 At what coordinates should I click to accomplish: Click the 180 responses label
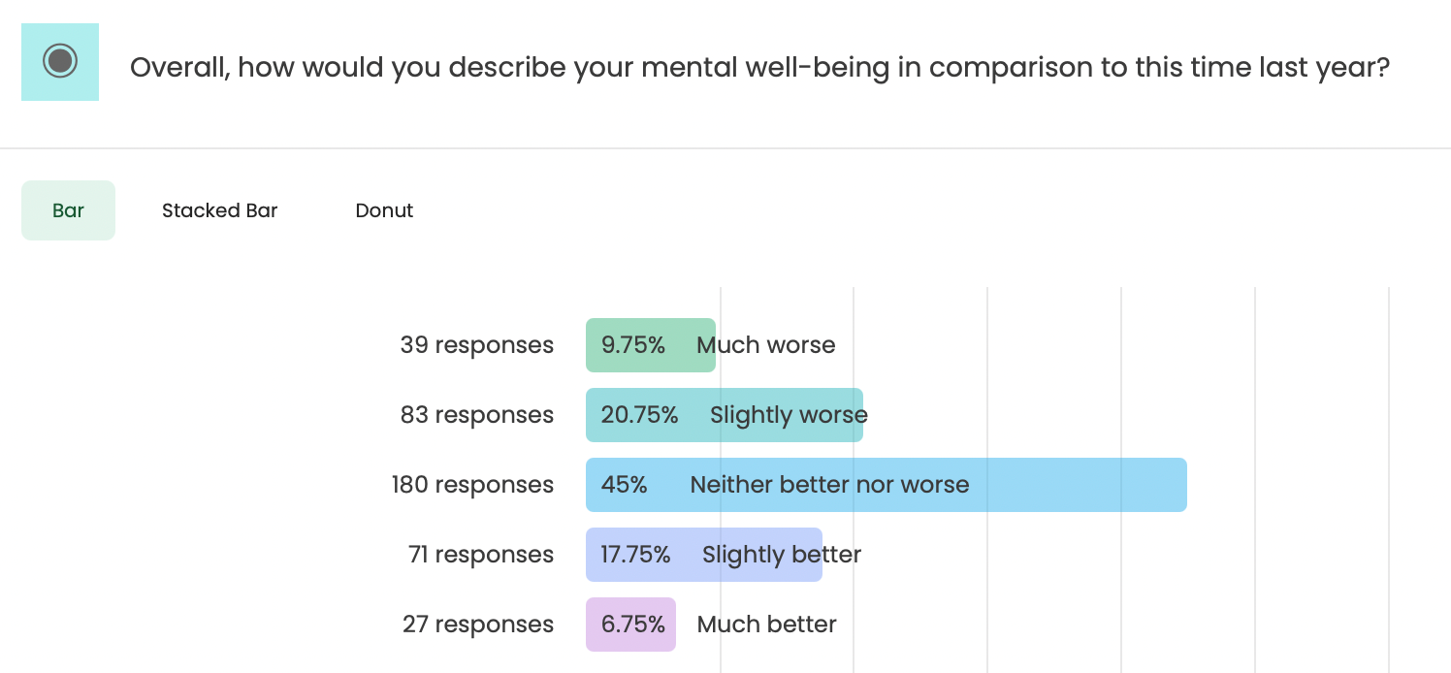click(472, 485)
